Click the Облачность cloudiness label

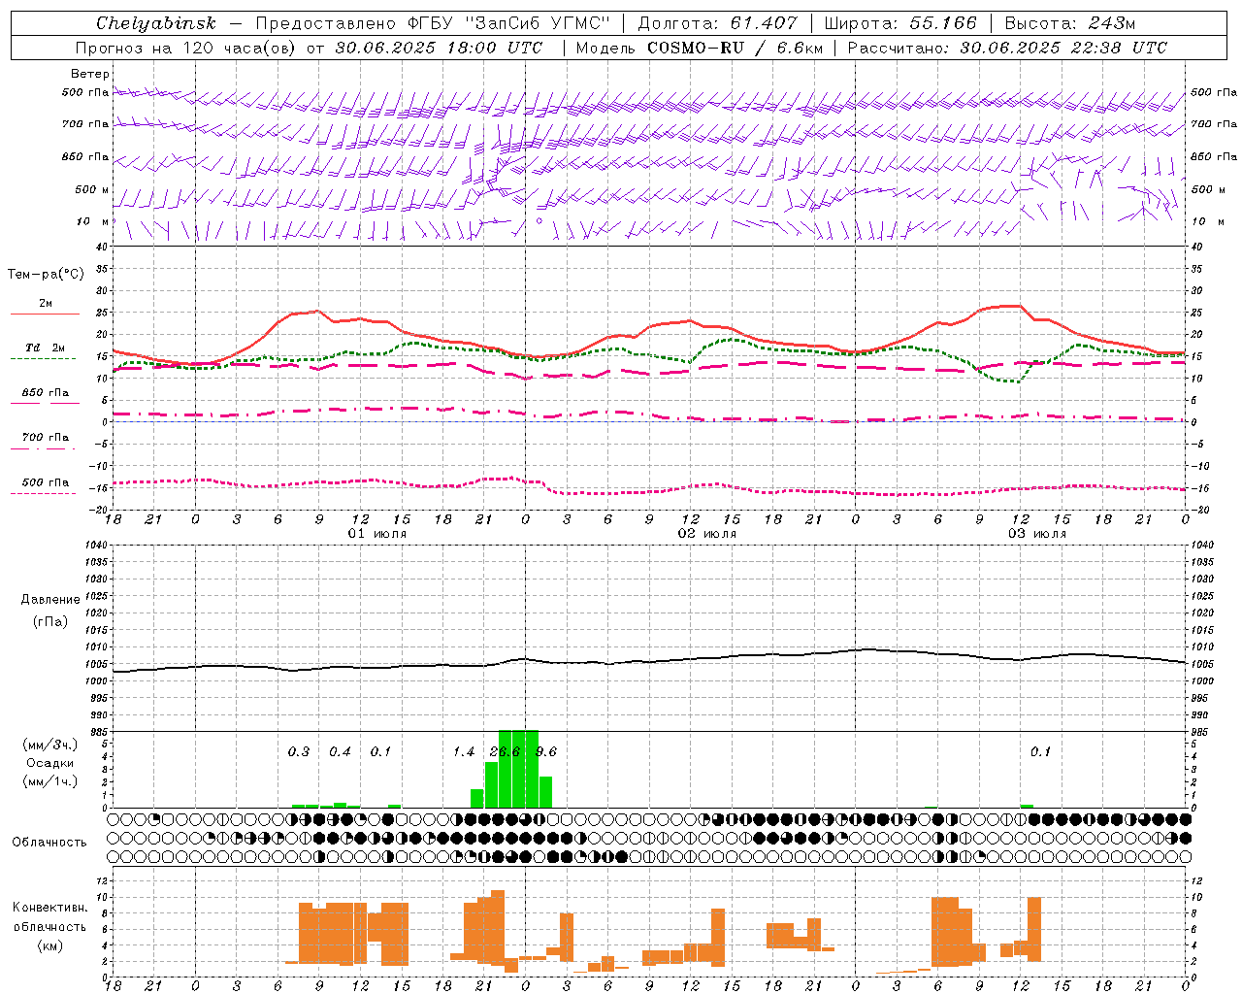click(x=49, y=843)
